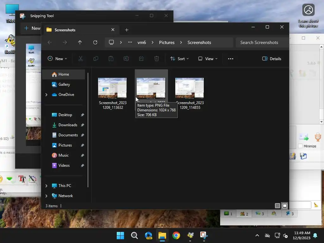
Task: Click tab labeled 2 in background window
Action: pos(244,214)
